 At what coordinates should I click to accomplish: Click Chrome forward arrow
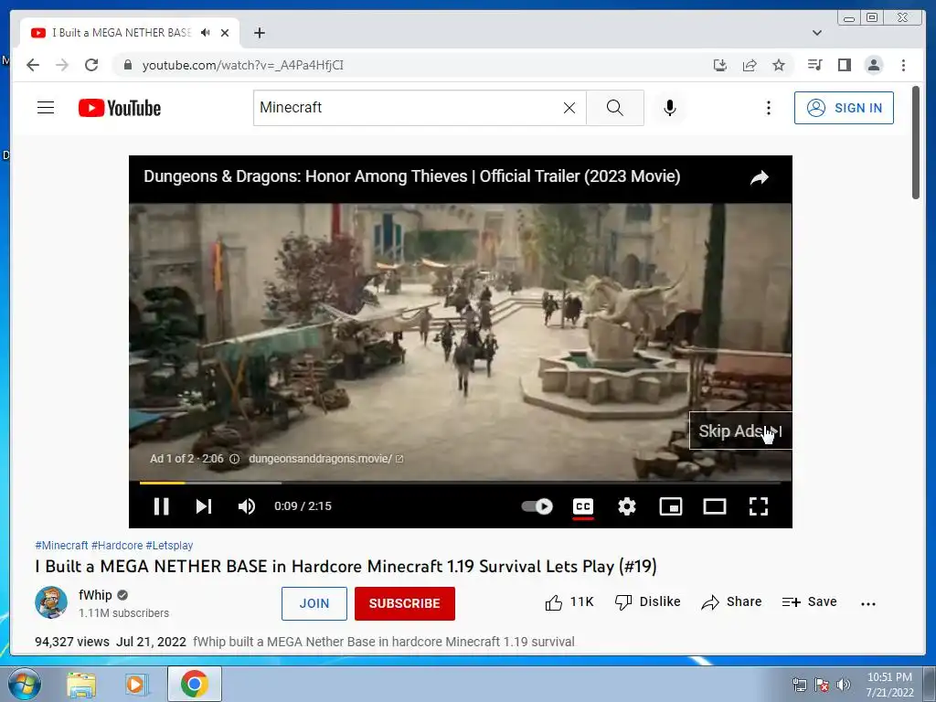(62, 65)
